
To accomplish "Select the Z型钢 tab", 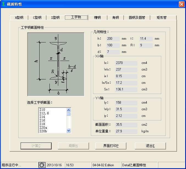I will click(55, 18).
